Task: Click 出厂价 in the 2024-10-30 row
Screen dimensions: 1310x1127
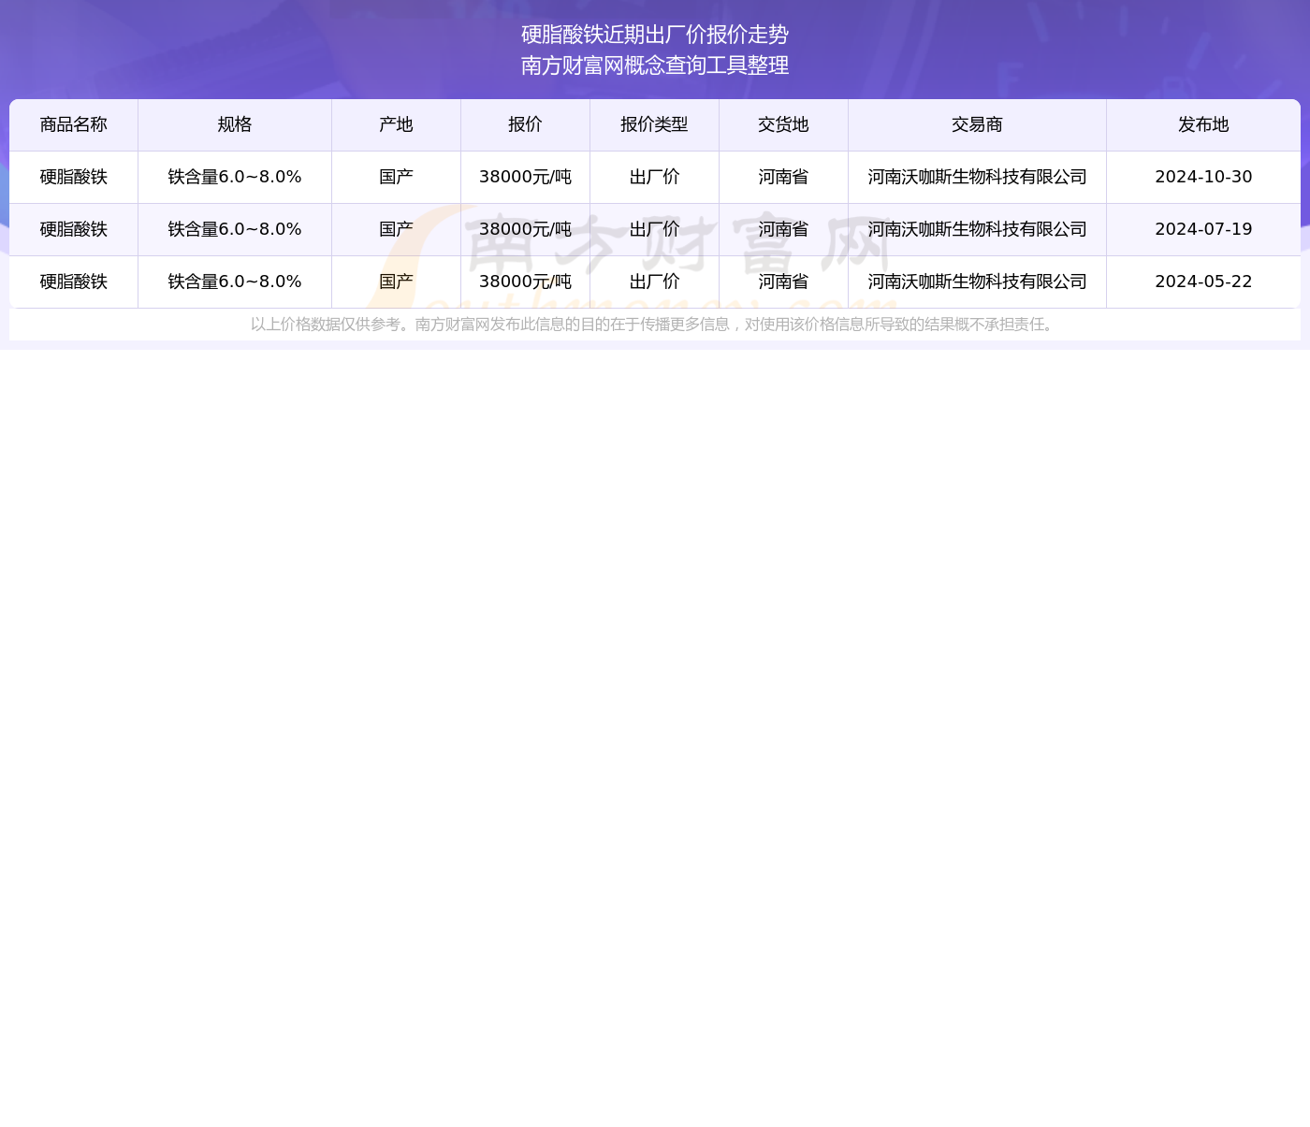Action: [x=654, y=177]
